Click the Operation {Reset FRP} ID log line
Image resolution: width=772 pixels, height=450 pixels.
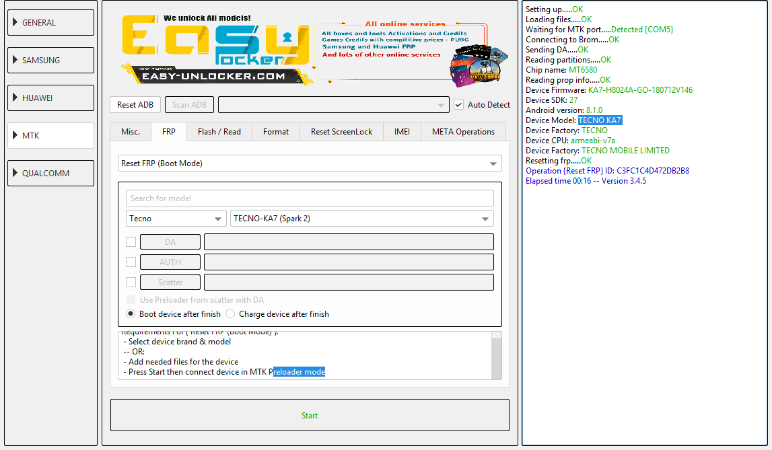click(608, 171)
